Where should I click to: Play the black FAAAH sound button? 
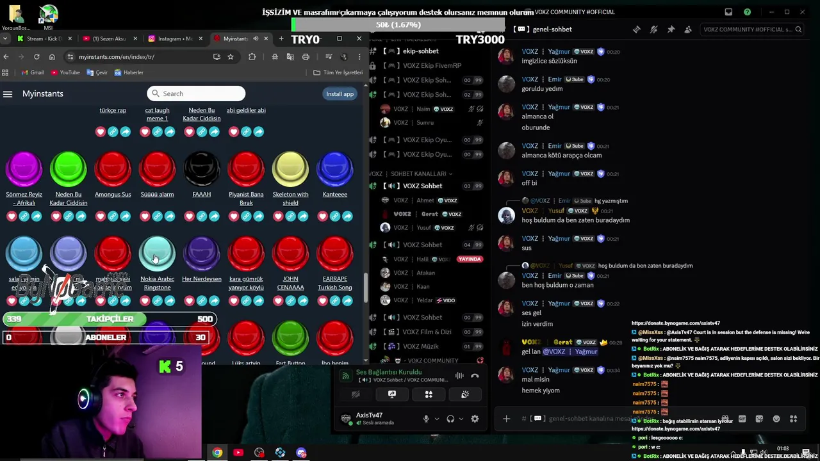pyautogui.click(x=202, y=169)
